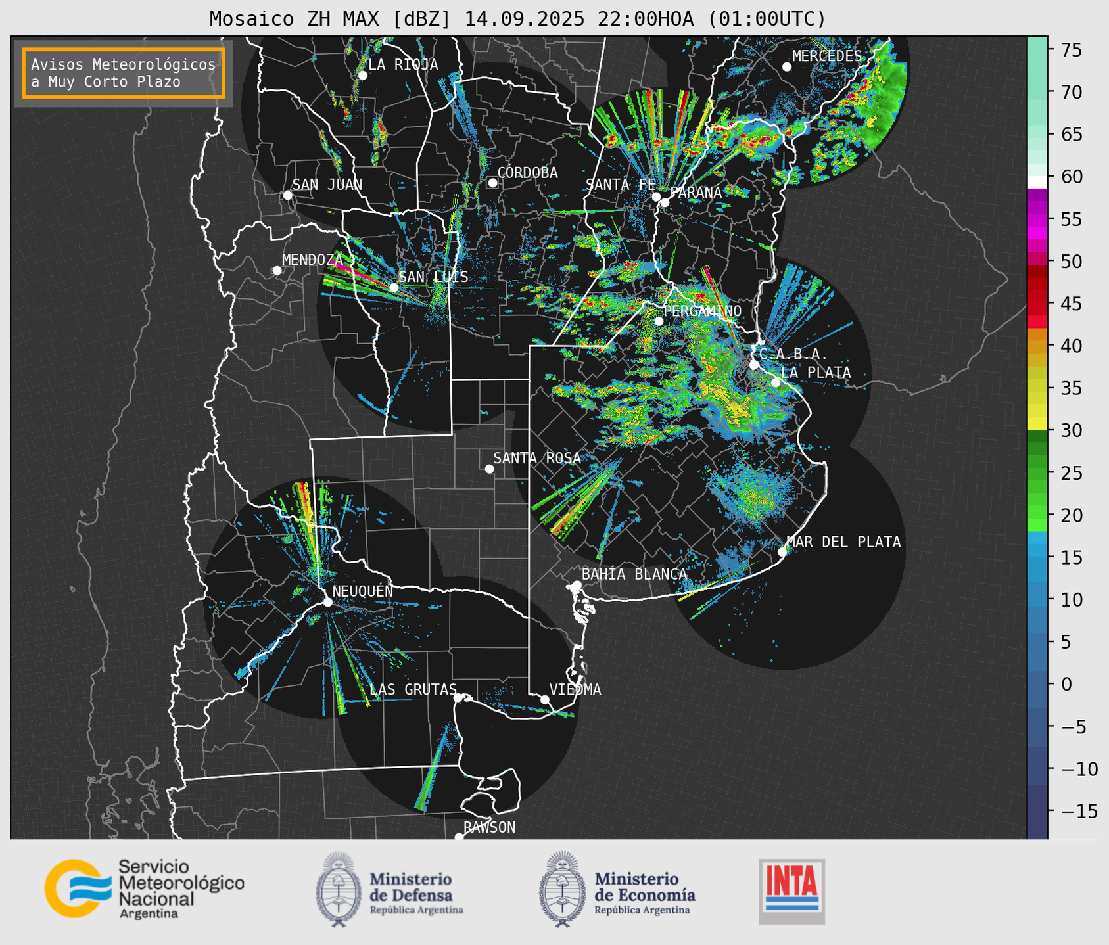Click the INTA logo
Viewport: 1109px width, 945px height.
pyautogui.click(x=792, y=891)
